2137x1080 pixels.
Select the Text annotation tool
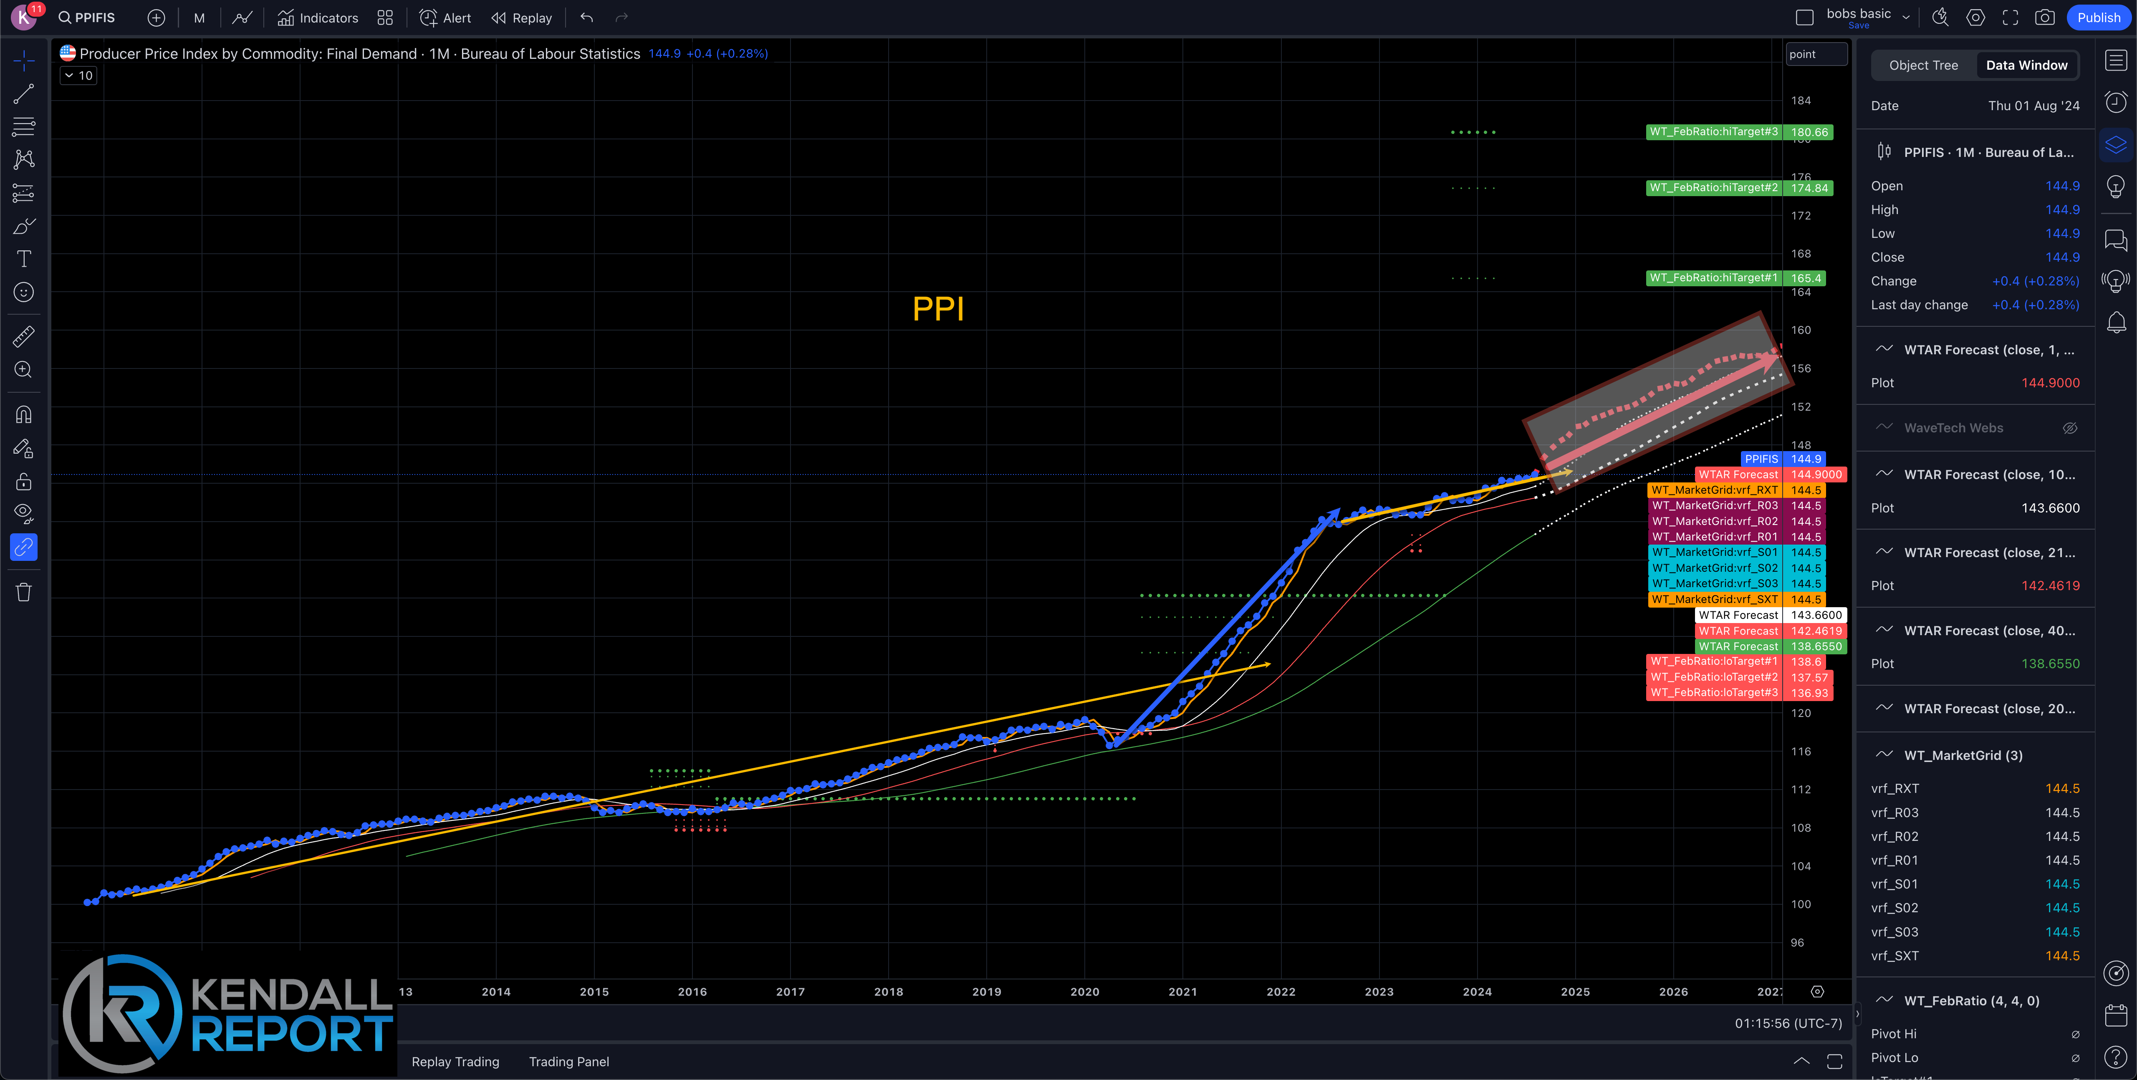pos(23,259)
